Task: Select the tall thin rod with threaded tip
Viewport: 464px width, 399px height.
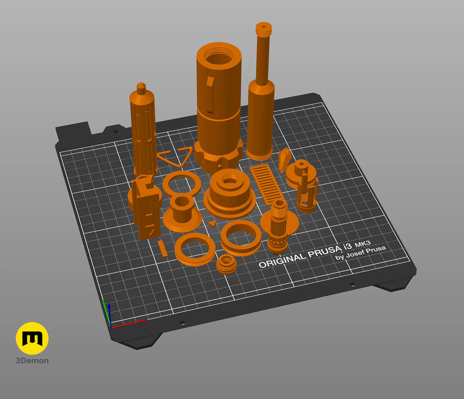Action: point(262,91)
